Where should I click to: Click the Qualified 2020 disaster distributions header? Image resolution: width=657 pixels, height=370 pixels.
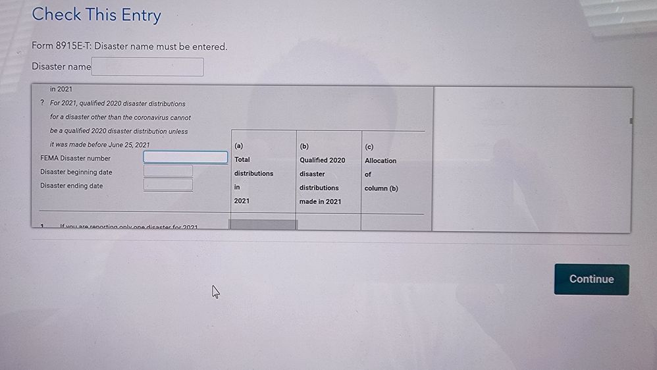tap(321, 174)
